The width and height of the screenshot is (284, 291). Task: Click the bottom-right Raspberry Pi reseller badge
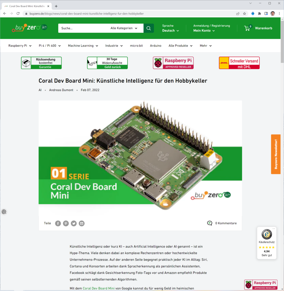[x=261, y=285]
